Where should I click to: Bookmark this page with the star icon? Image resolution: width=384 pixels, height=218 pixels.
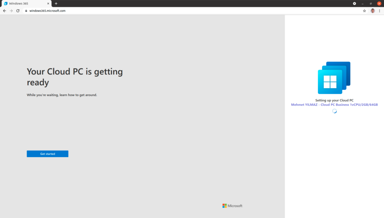click(x=364, y=11)
